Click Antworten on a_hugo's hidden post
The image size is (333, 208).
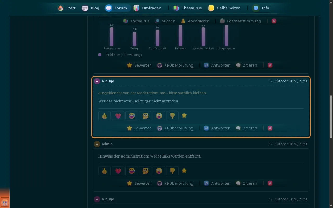point(217,128)
